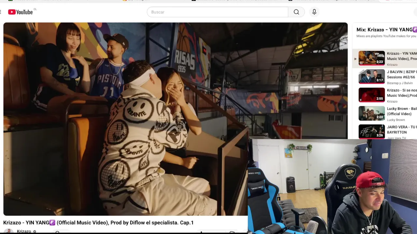Open Lucky Brown video thumbnail
Screen dimensions: 417x234
point(371,113)
